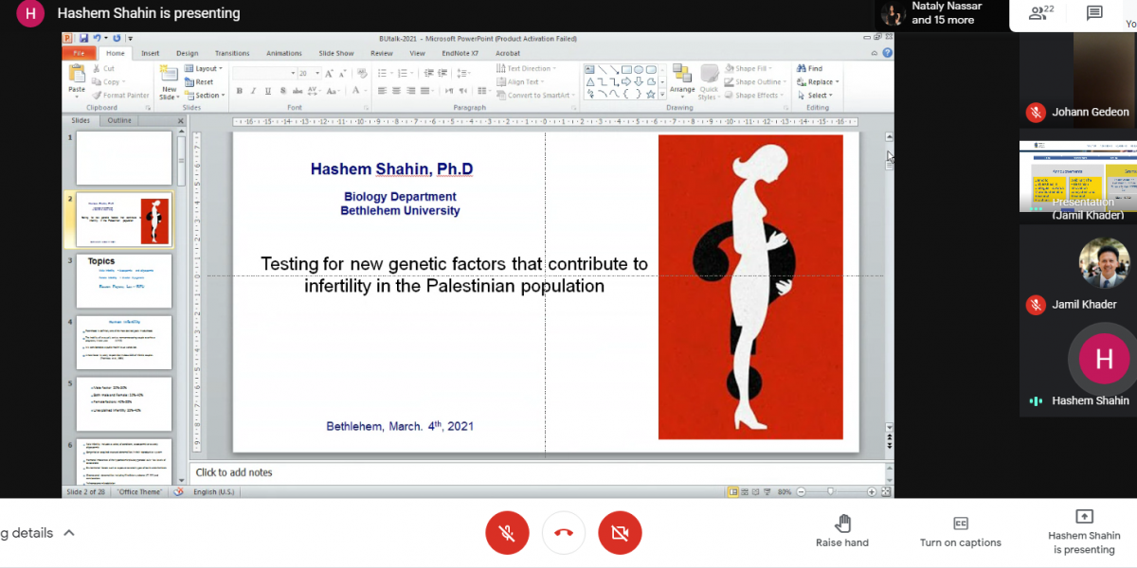This screenshot has height=568, width=1137.
Task: Raise hand in the meeting
Action: coord(842,531)
